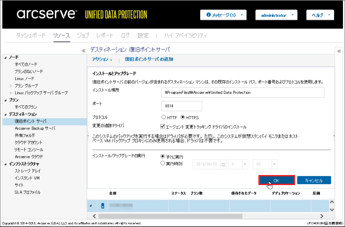Expand the right side panel chevron
The width and height of the screenshot is (345, 227).
339,51
